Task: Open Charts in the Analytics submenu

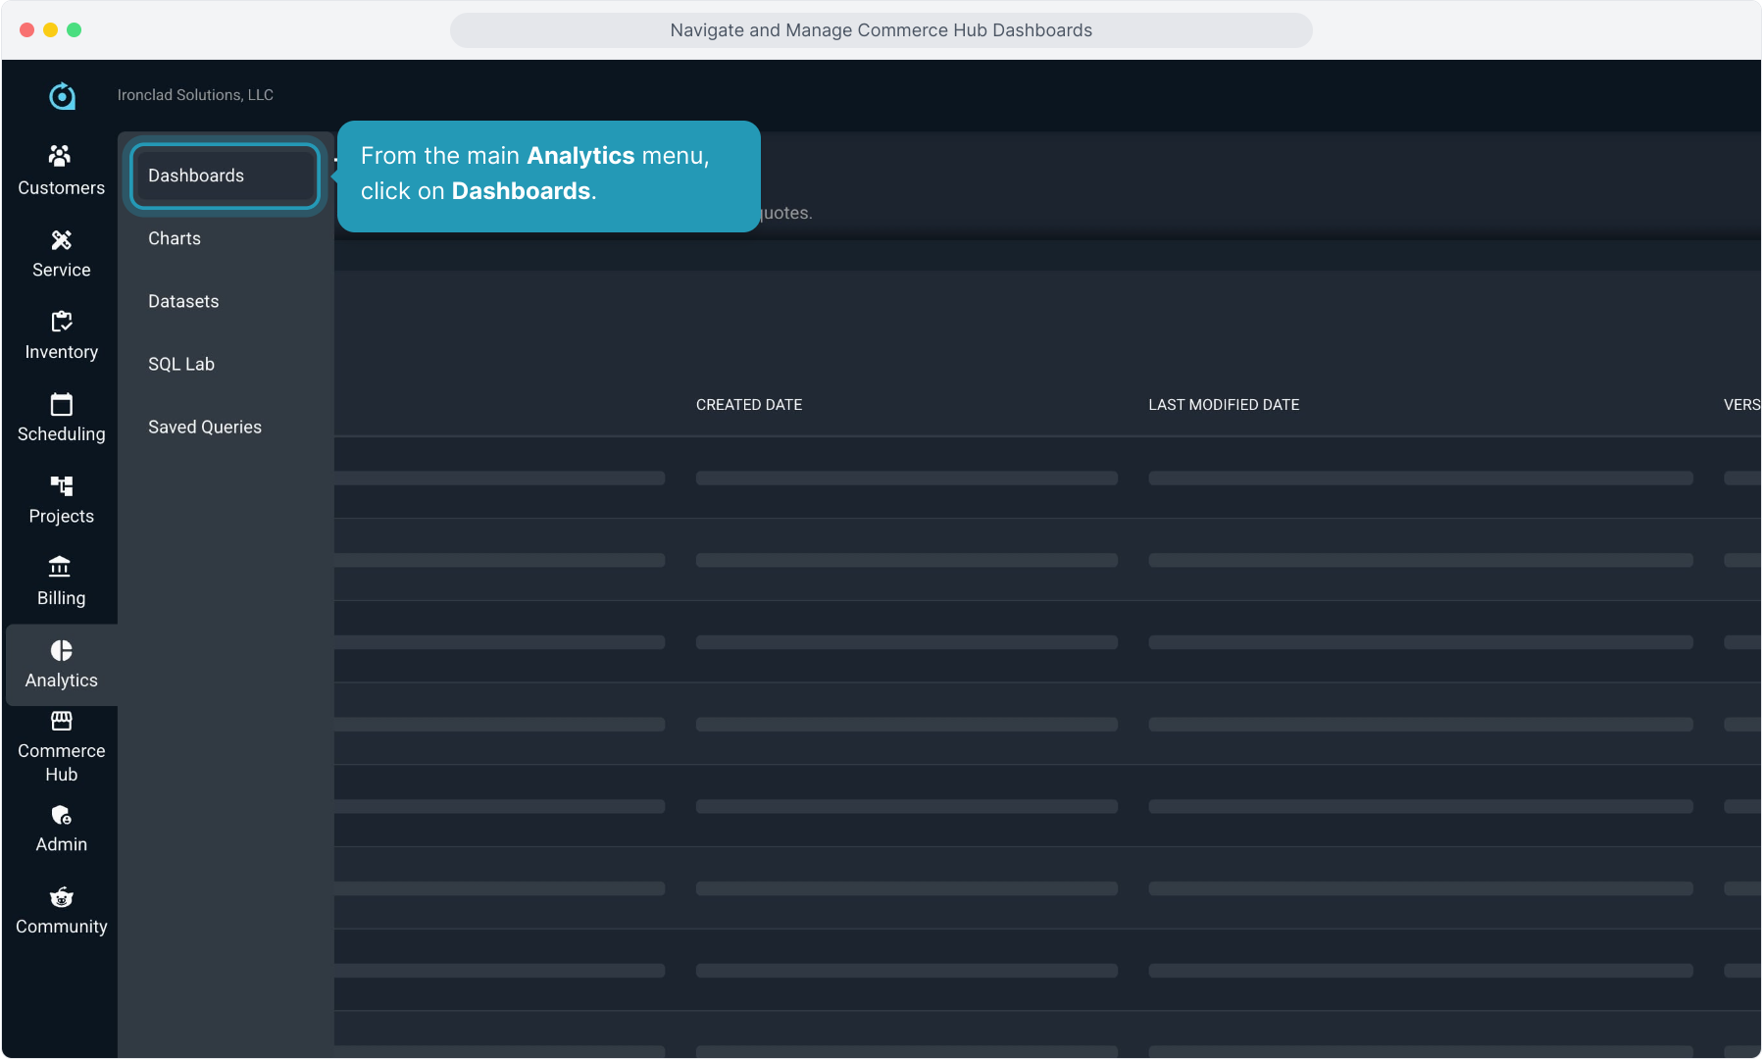Action: 175,238
